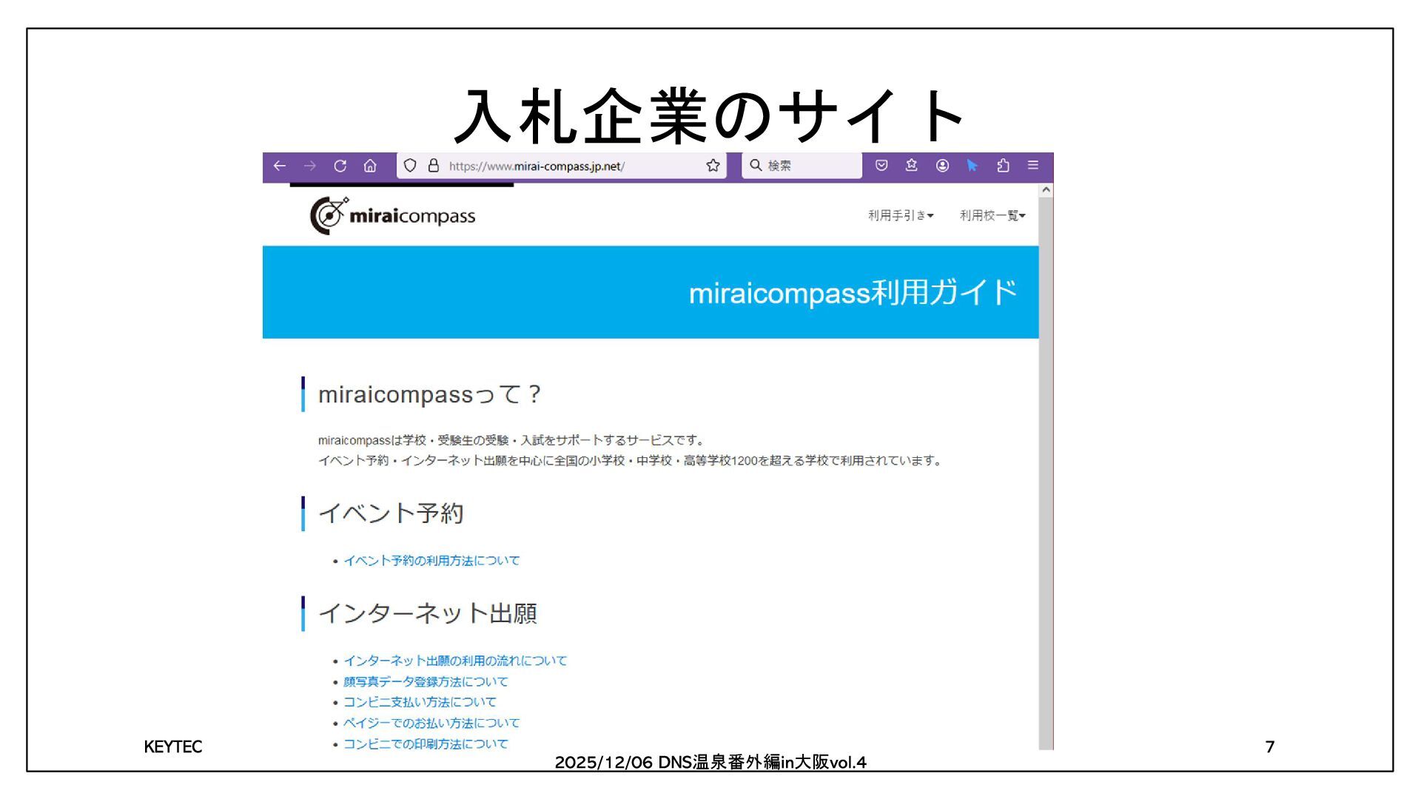Open tracking protection shield icon
1421x799 pixels.
click(410, 166)
